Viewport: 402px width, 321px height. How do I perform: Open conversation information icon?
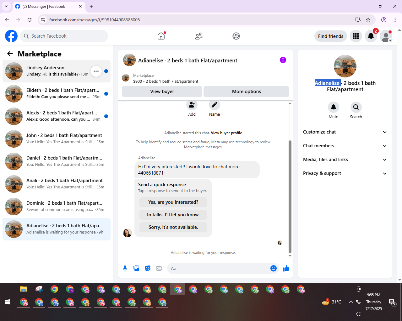(283, 60)
